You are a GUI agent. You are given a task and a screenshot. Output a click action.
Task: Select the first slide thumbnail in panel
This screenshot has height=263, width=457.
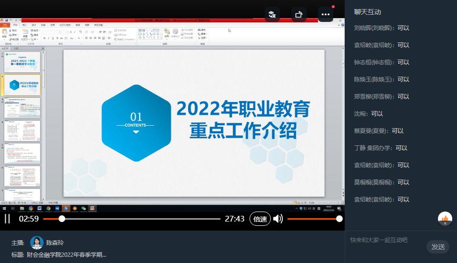(x=22, y=63)
